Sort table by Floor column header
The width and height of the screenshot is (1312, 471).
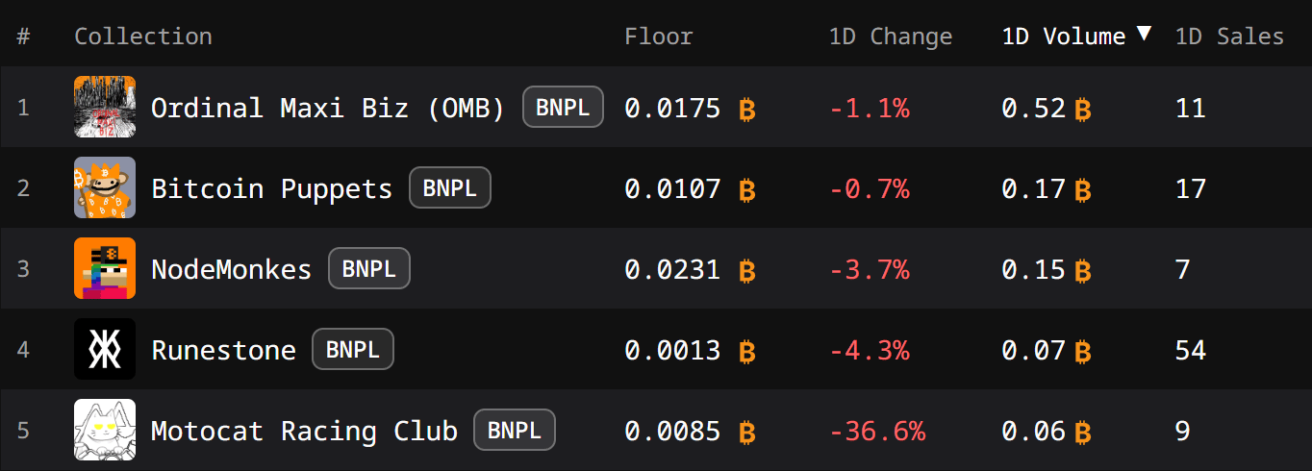(658, 37)
